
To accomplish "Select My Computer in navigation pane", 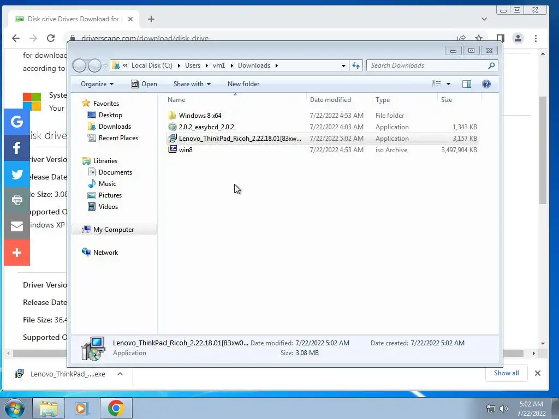I will point(114,230).
